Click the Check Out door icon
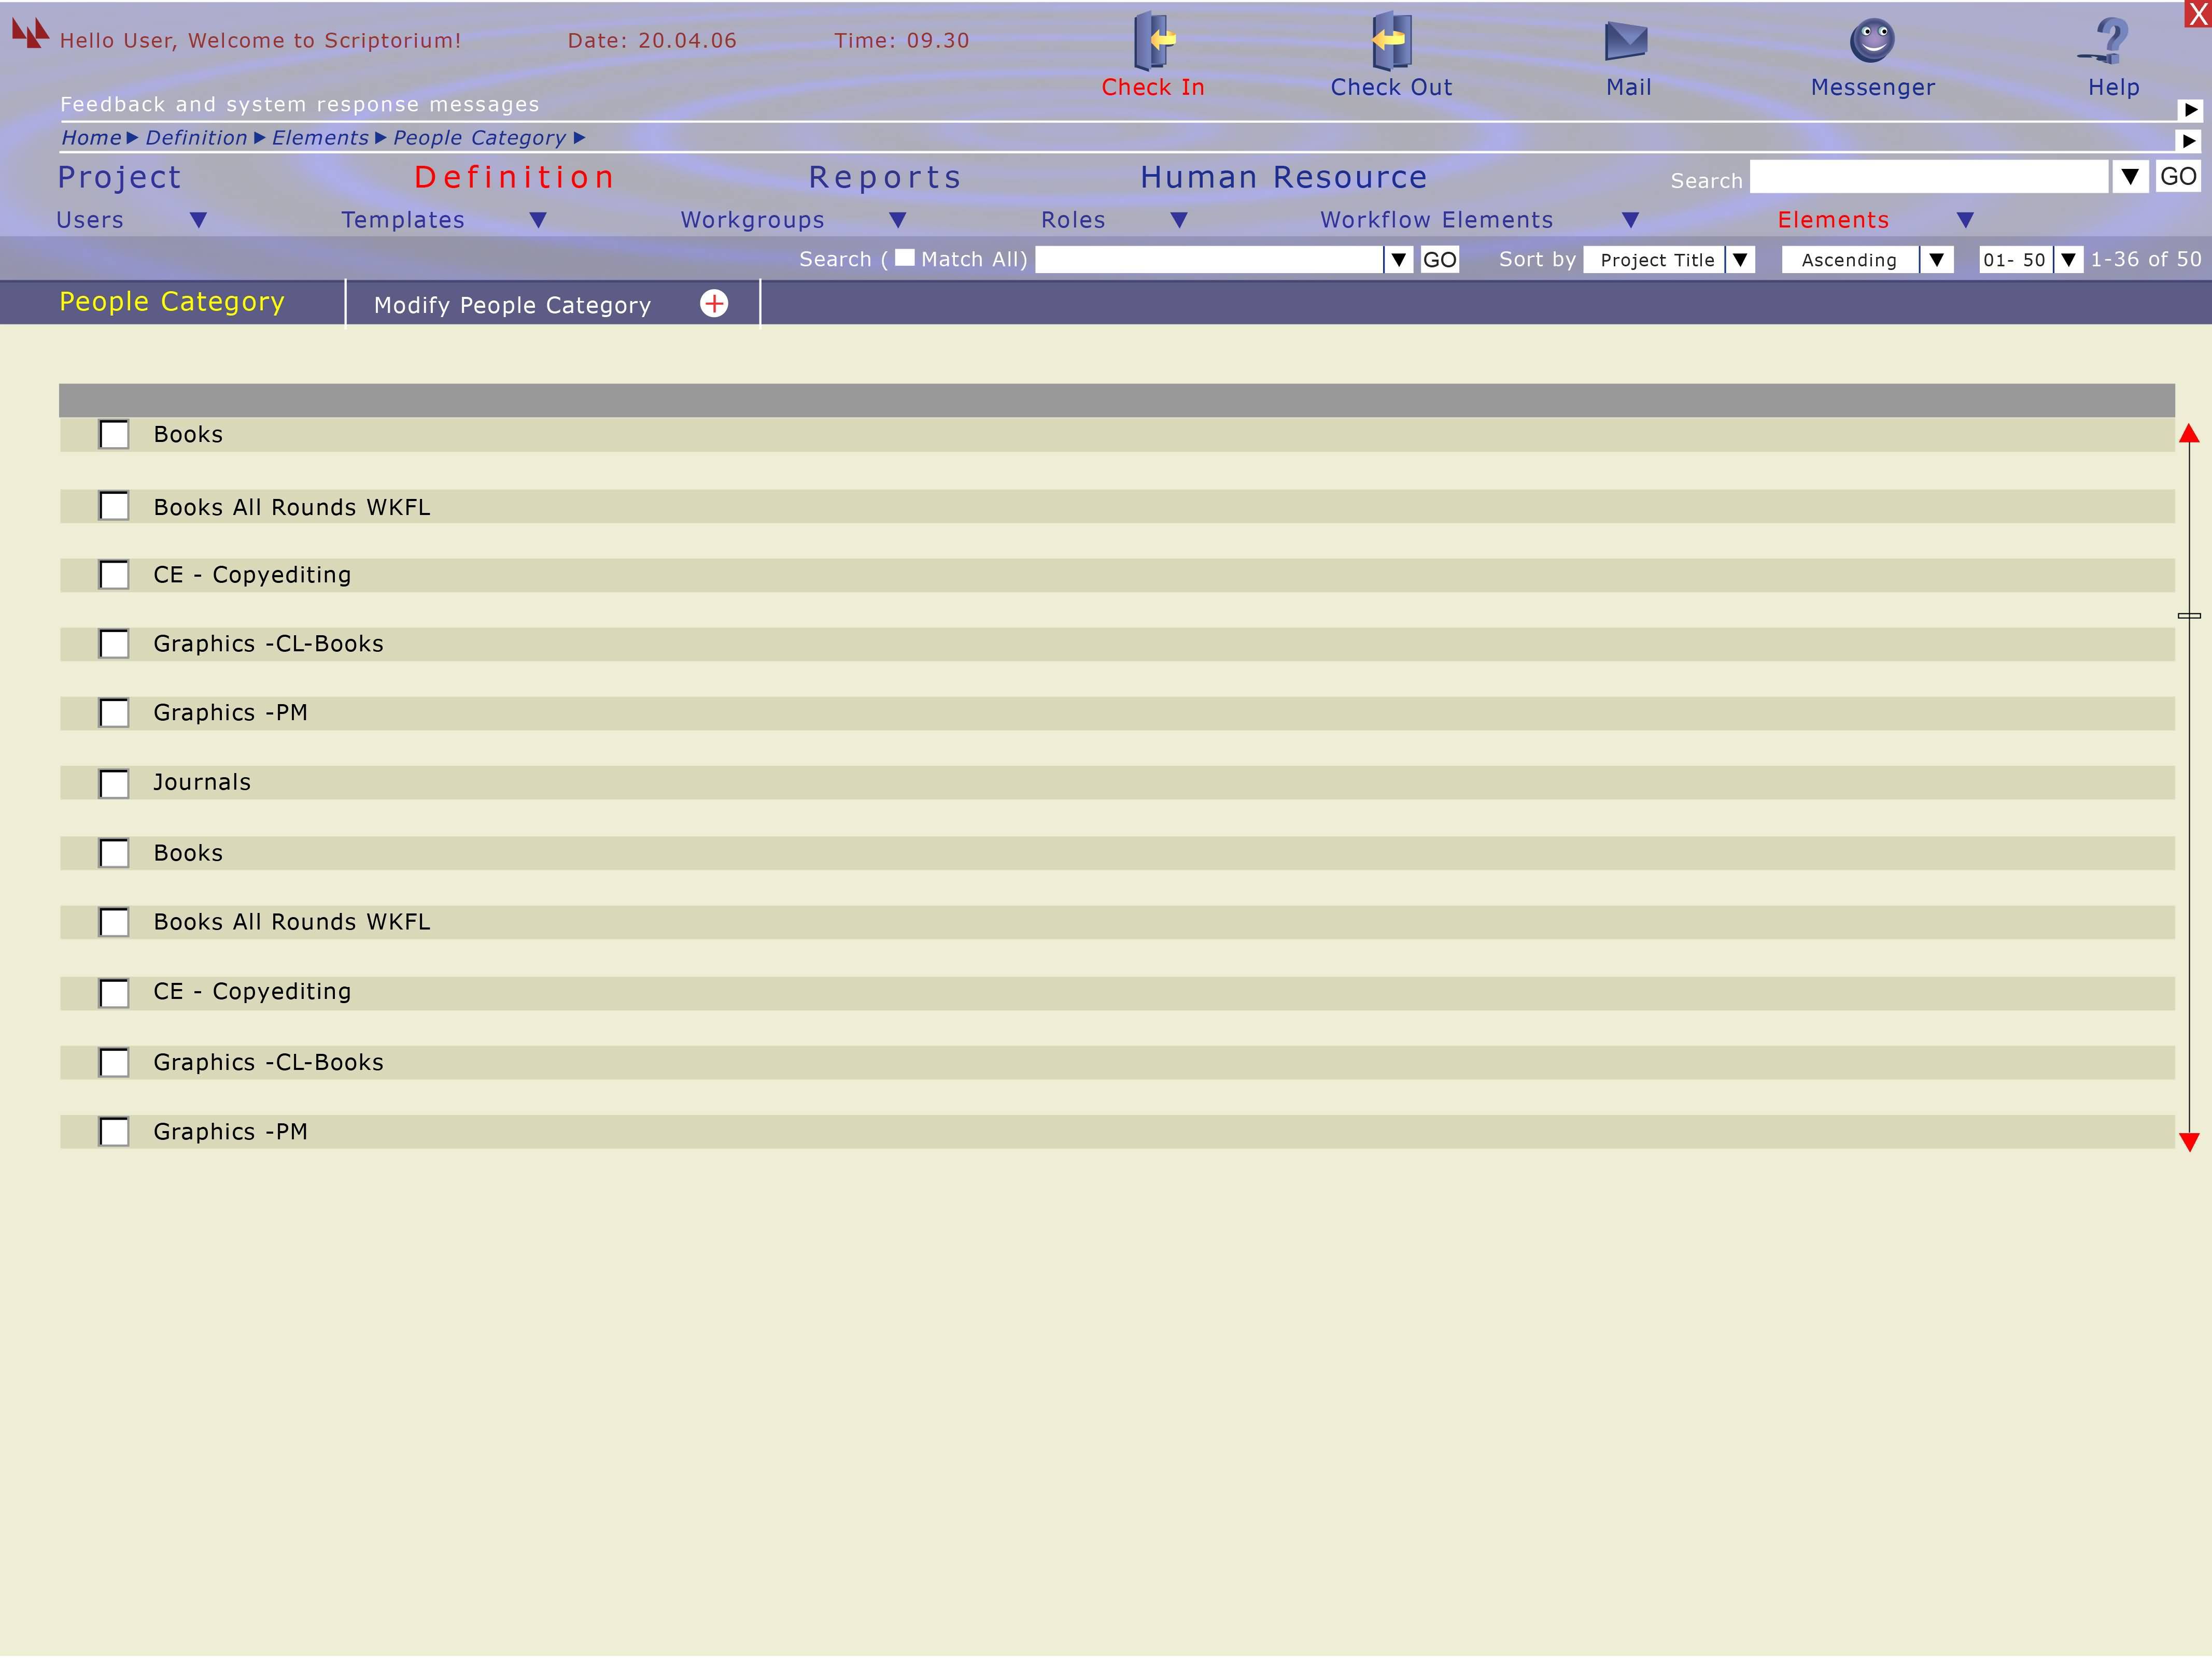The height and width of the screenshot is (1658, 2212). [1391, 40]
